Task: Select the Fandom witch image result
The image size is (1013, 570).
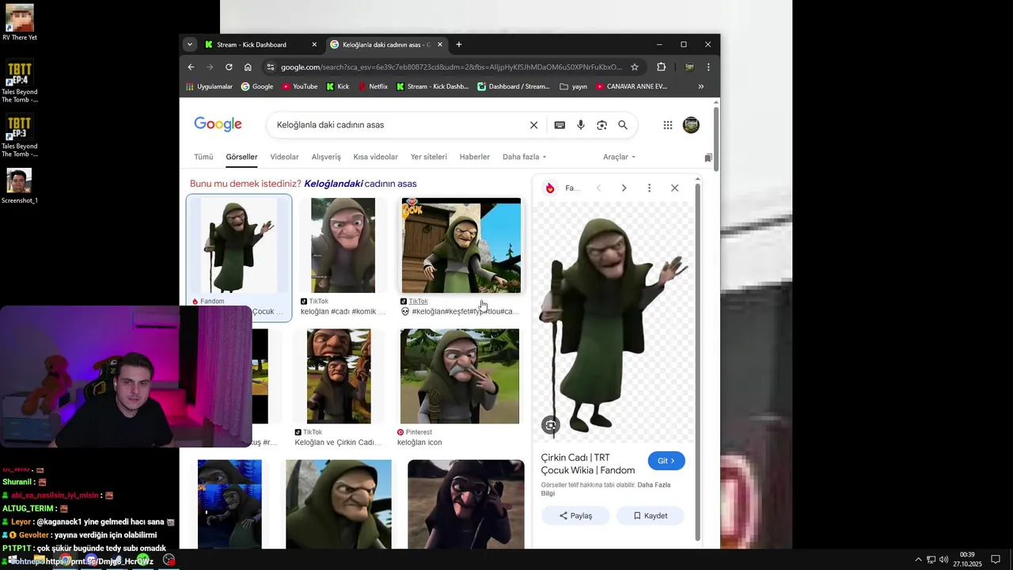Action: pos(239,246)
